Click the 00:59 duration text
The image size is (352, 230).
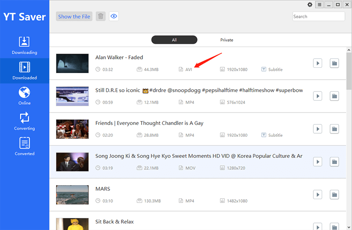click(x=108, y=102)
